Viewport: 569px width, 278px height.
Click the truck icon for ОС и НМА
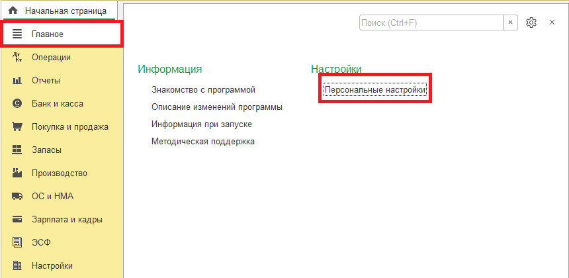(18, 197)
